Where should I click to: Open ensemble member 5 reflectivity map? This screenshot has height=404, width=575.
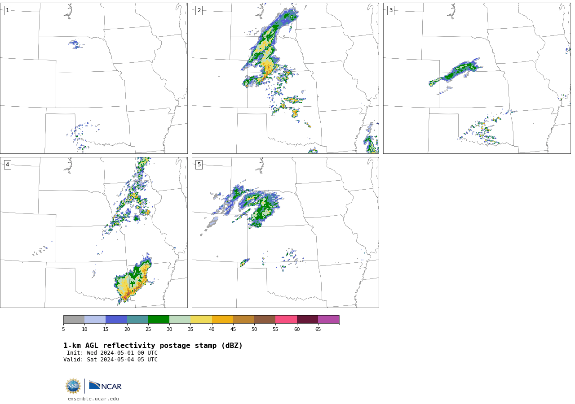pos(285,232)
